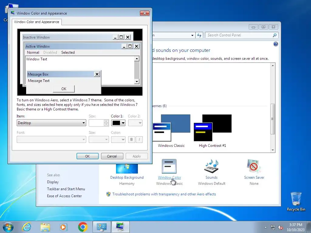The height and width of the screenshot is (233, 311).
Task: Open Troubleshoot problems with transparency link
Action: coord(164,194)
